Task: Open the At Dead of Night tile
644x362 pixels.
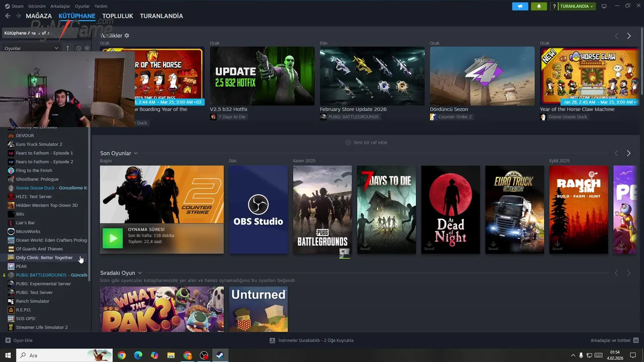Action: 450,210
